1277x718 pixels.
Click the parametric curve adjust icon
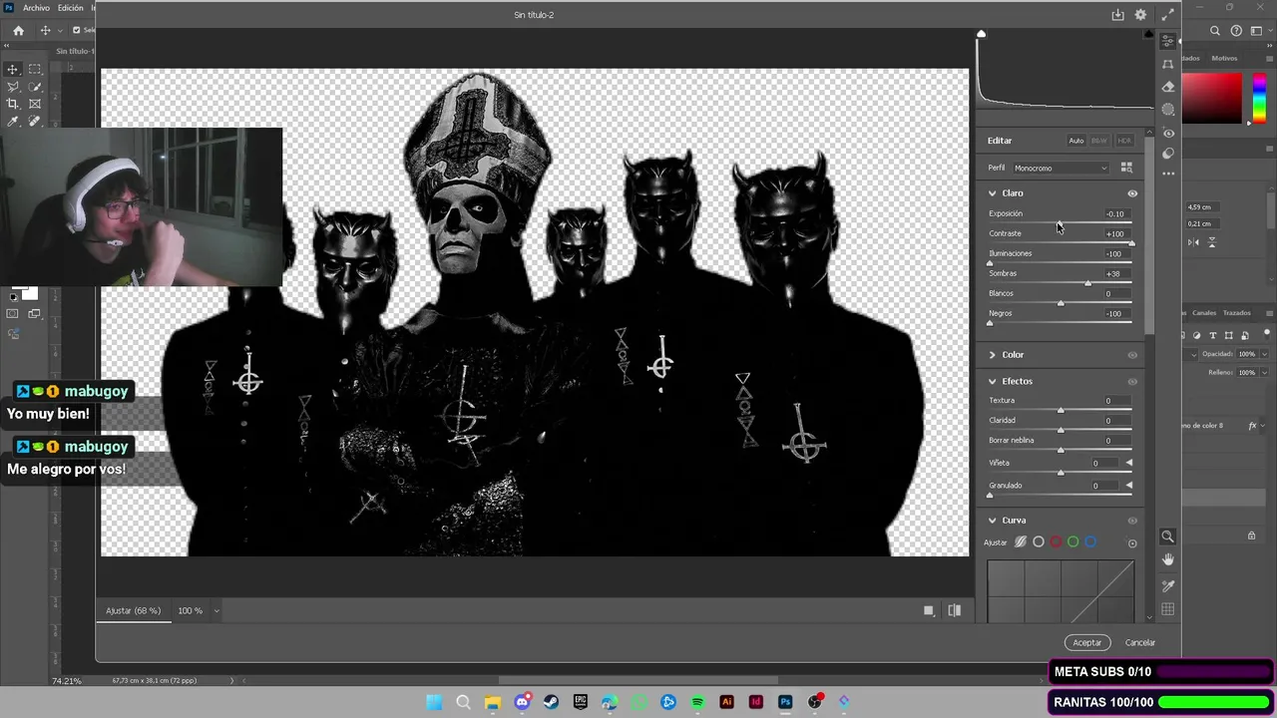[1021, 542]
